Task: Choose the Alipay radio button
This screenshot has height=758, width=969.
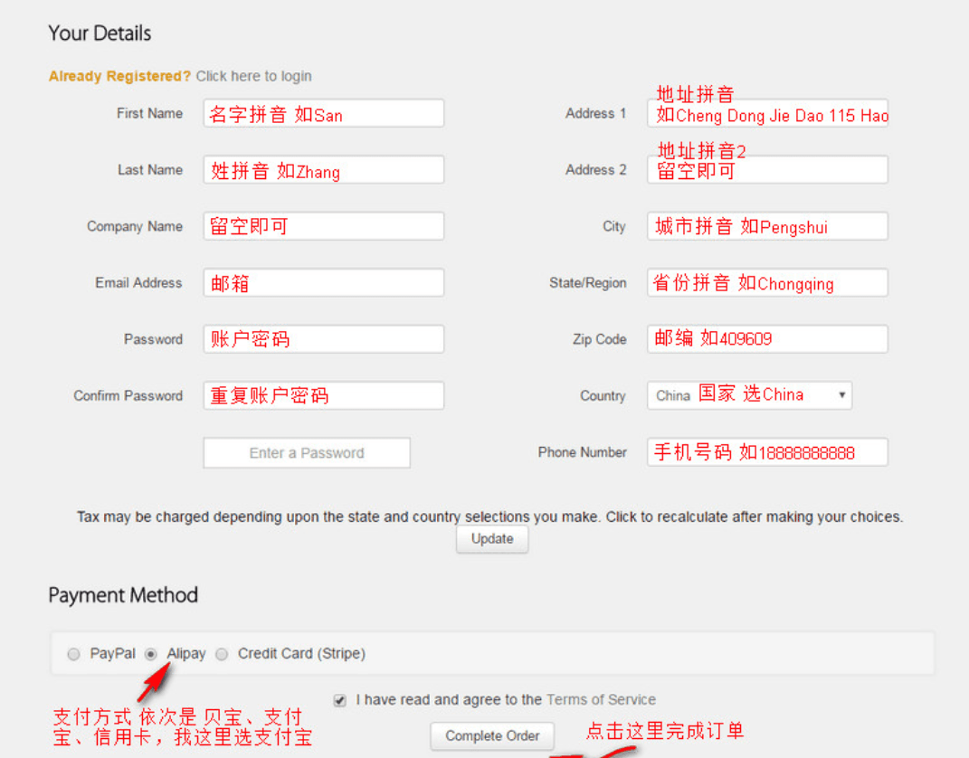Action: [x=151, y=654]
